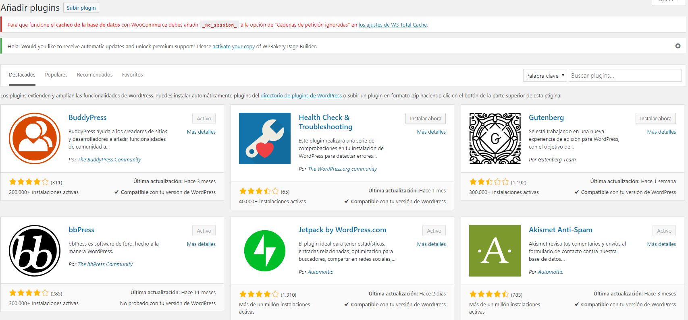Open the Akismet Anti-Spam icon
This screenshot has height=320, width=688.
point(495,251)
